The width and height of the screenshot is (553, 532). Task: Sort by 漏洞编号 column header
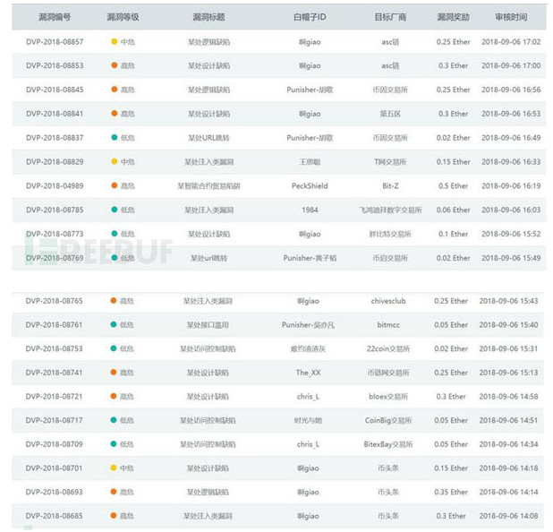[x=55, y=17]
